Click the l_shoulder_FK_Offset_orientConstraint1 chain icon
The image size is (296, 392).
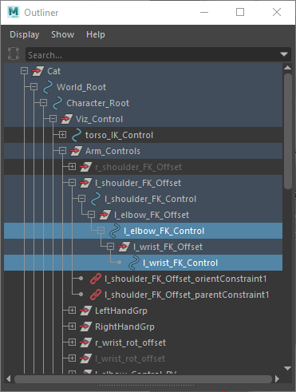[95, 279]
